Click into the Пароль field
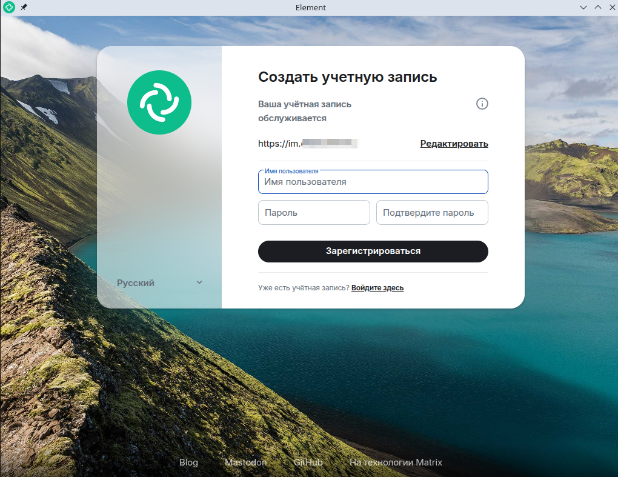The width and height of the screenshot is (618, 477). click(x=314, y=213)
